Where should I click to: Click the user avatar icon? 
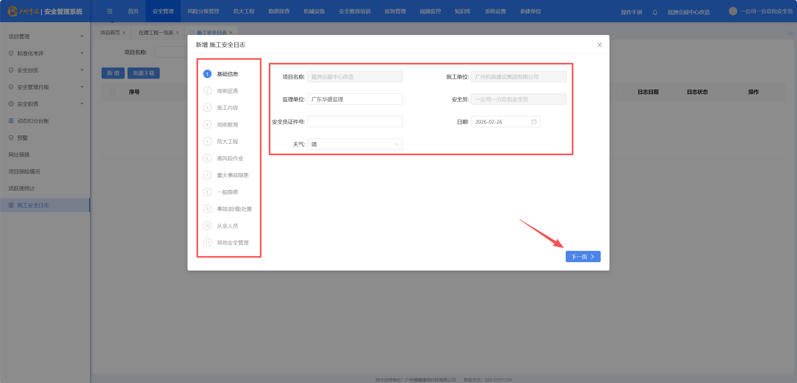click(733, 11)
